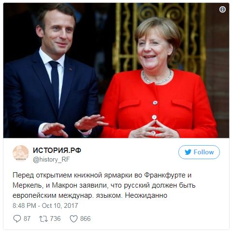Click the Twitter bird icon in Follow
Screen dimensions: 232x232
pos(188,152)
